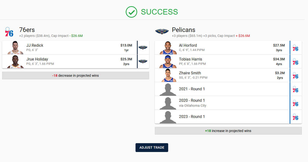
Task: Select Zhaire Smith's headshot photo
Action: click(x=168, y=75)
